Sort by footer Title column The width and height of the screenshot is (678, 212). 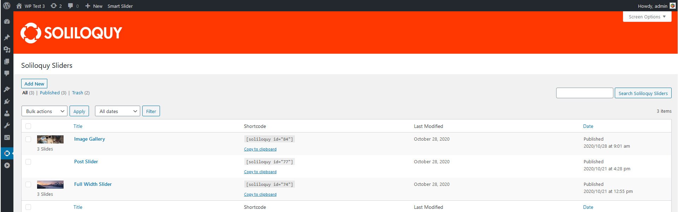[x=78, y=207]
